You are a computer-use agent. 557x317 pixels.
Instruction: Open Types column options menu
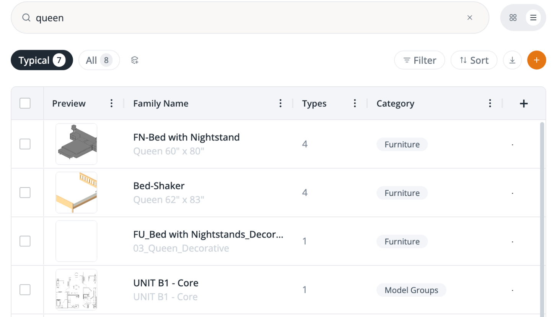click(x=355, y=104)
